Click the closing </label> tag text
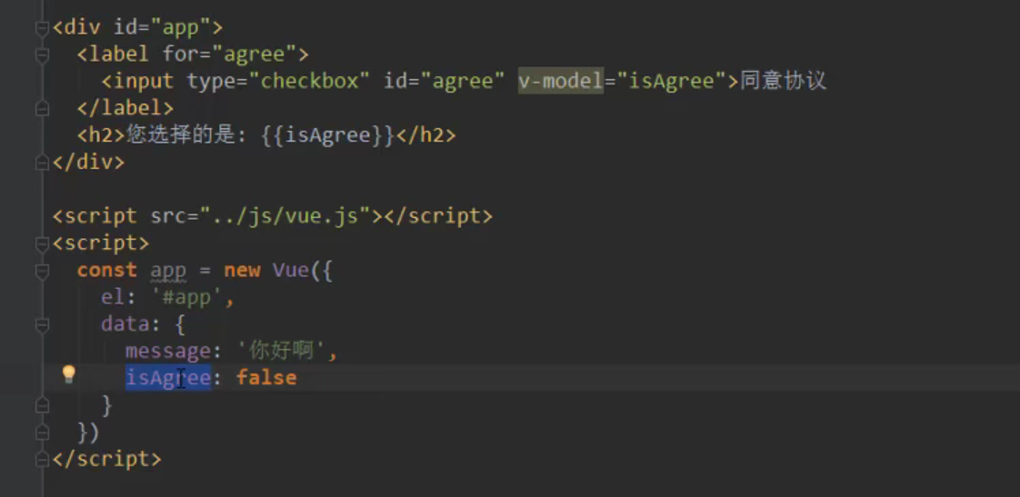The width and height of the screenshot is (1020, 497). [125, 108]
